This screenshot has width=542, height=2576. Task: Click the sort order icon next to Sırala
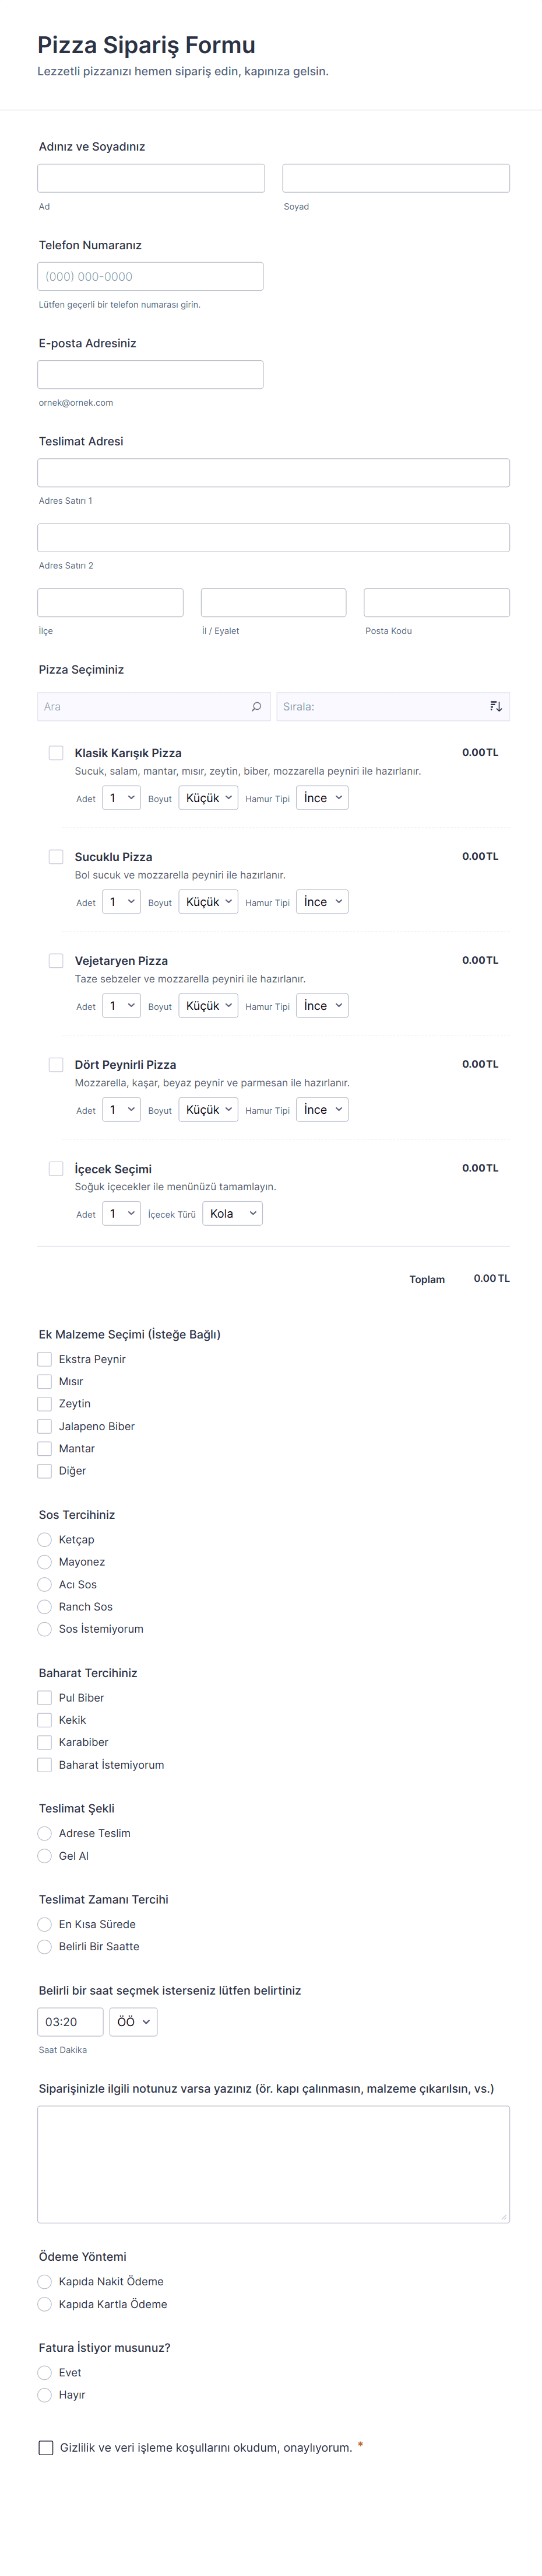point(496,706)
